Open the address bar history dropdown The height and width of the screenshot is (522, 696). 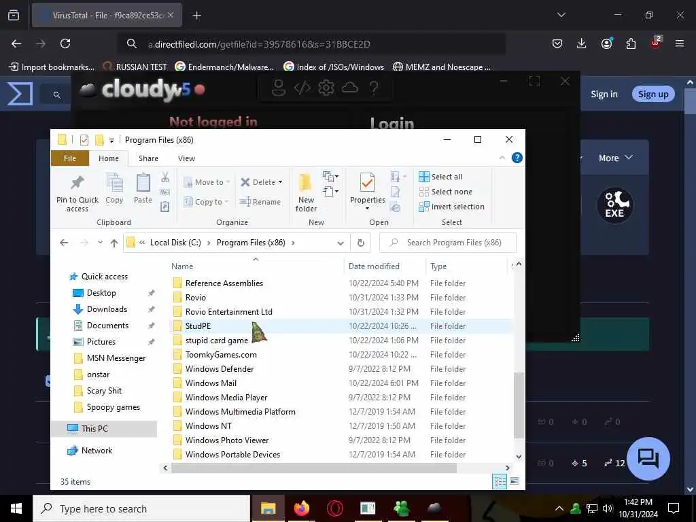point(341,243)
